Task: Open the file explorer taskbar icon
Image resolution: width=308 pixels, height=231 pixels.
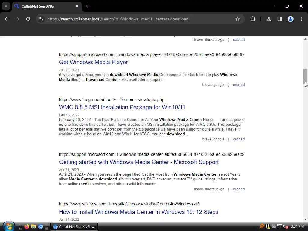Action: [x=34, y=227]
